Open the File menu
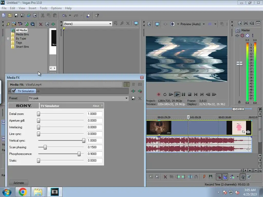Viewport: 263px width, 197px height. pyautogui.click(x=4, y=8)
